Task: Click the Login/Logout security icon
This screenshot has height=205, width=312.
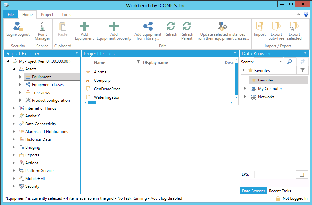Action: point(18,26)
